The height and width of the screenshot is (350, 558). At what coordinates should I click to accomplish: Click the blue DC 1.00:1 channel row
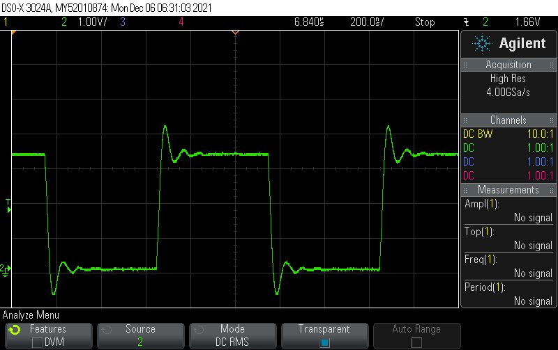click(x=508, y=161)
